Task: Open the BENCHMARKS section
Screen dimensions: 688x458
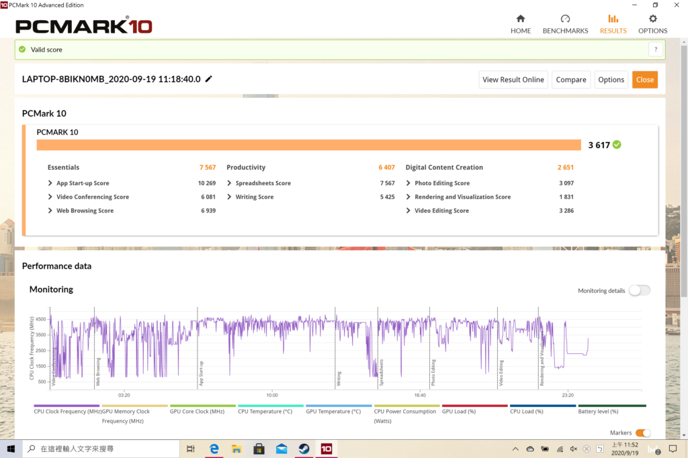Action: point(565,24)
